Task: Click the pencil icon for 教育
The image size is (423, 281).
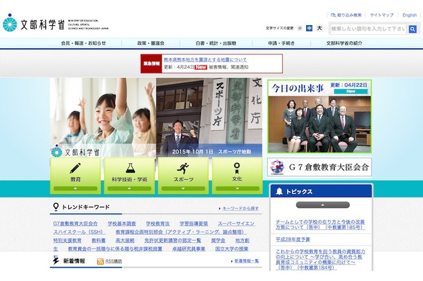Action: click(75, 168)
